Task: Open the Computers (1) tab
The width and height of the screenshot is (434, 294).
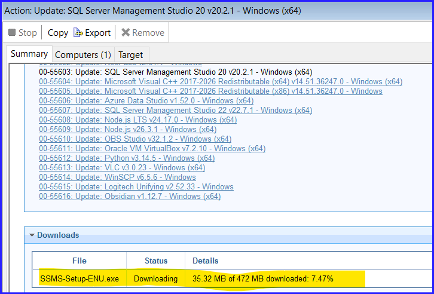Action: [83, 55]
